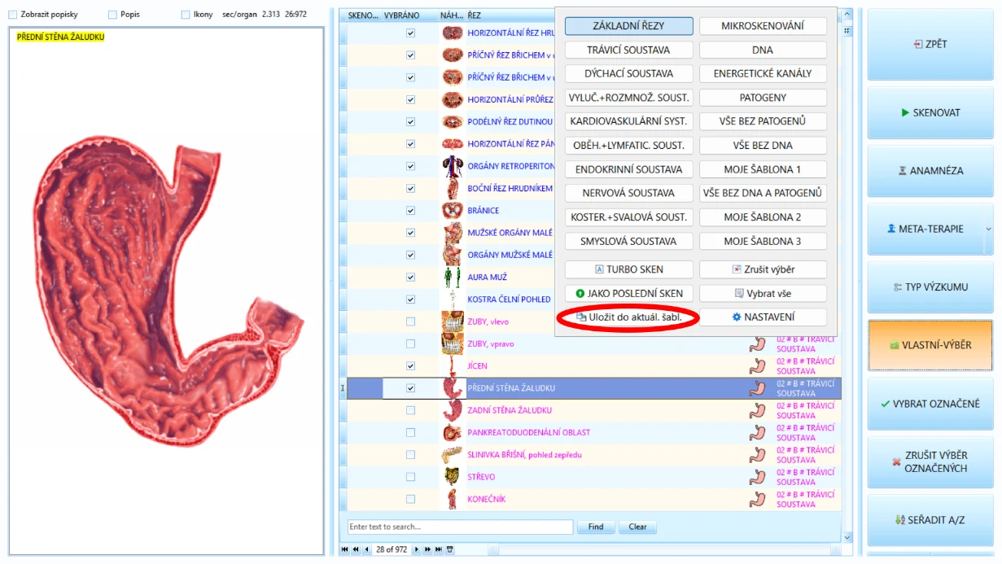This screenshot has height=564, width=1002.
Task: Click the filter icon in record navigator
Action: (450, 550)
